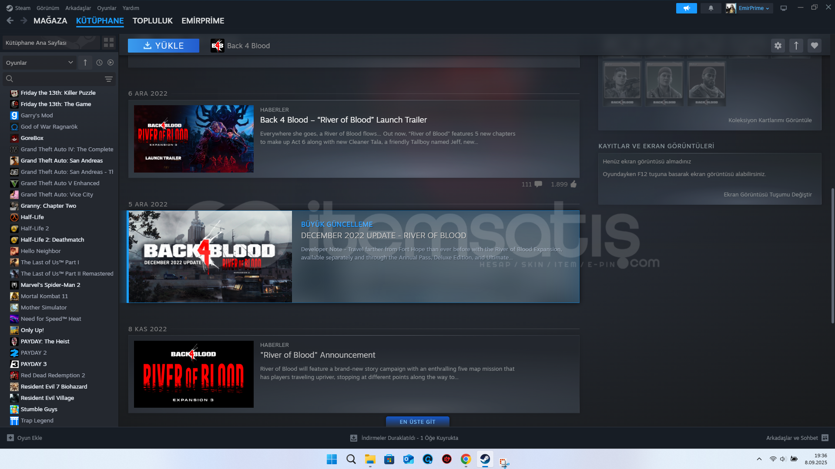This screenshot has width=835, height=469.
Task: Add Back 4 Blood to favorites
Action: coord(814,46)
